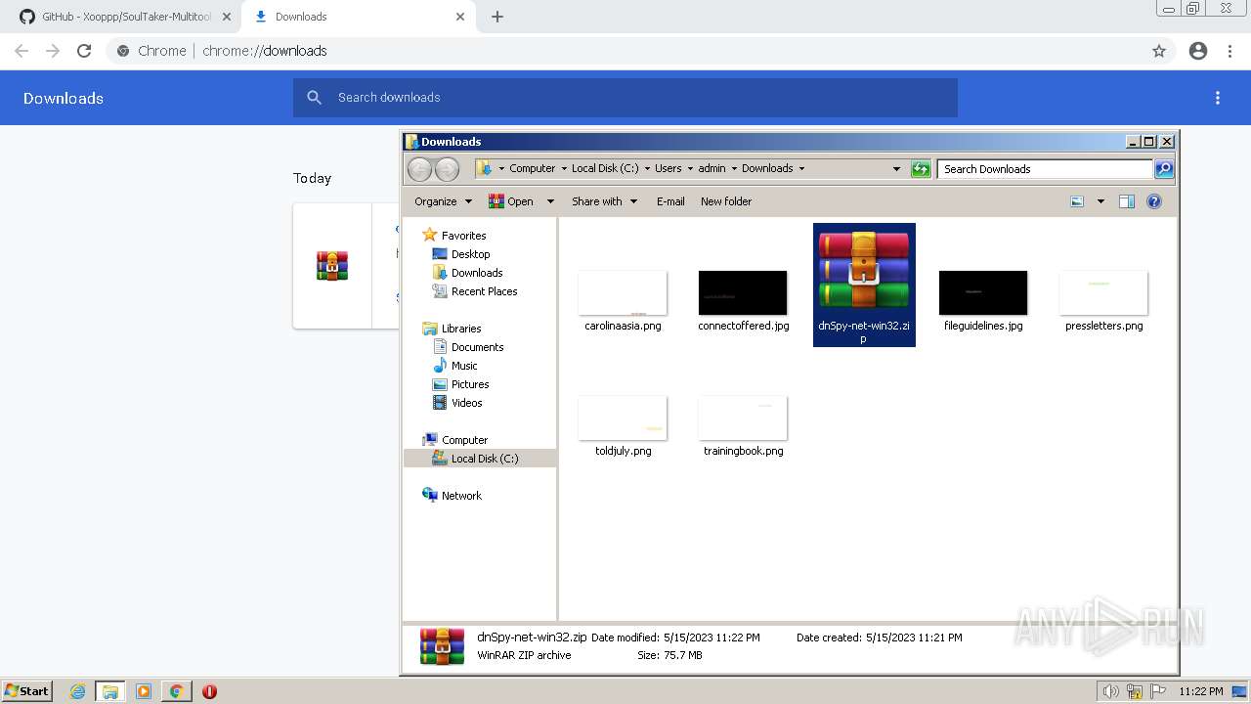This screenshot has height=704, width=1251.
Task: Reload the Chrome downloads page
Action: 84,51
